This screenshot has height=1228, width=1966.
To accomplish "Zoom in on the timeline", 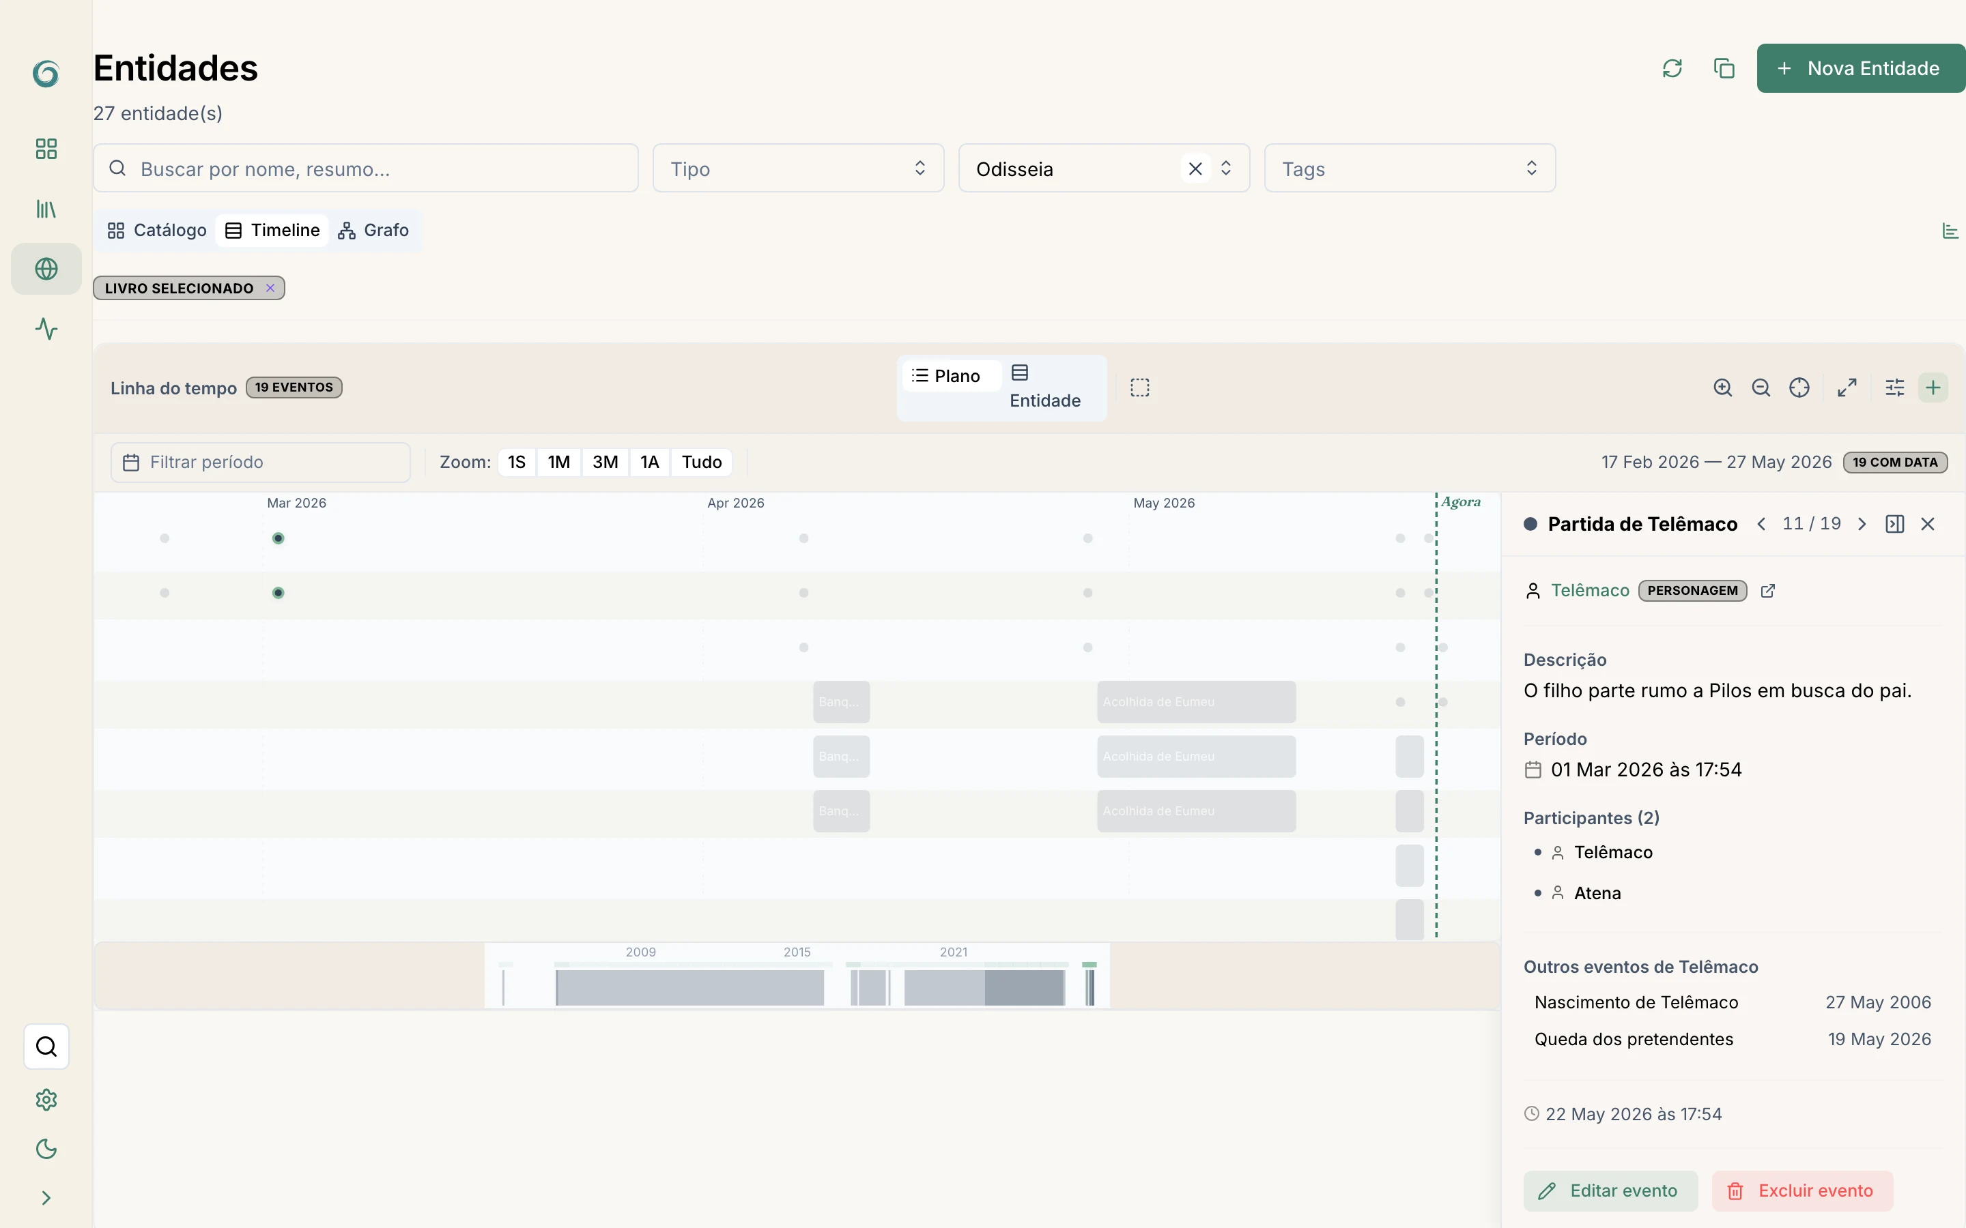I will (1722, 388).
